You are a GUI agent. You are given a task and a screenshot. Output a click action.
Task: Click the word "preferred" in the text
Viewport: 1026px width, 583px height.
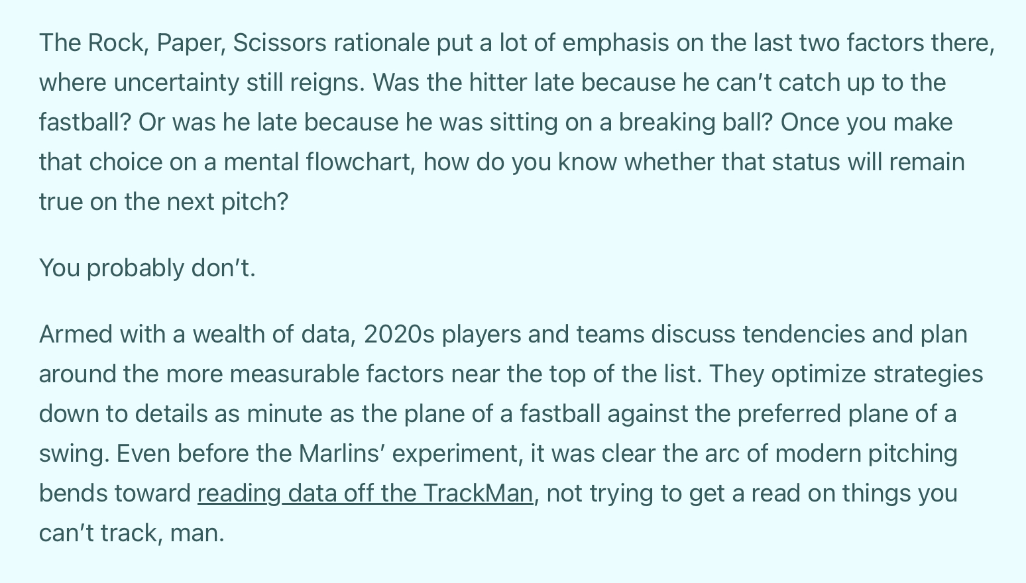coord(789,414)
